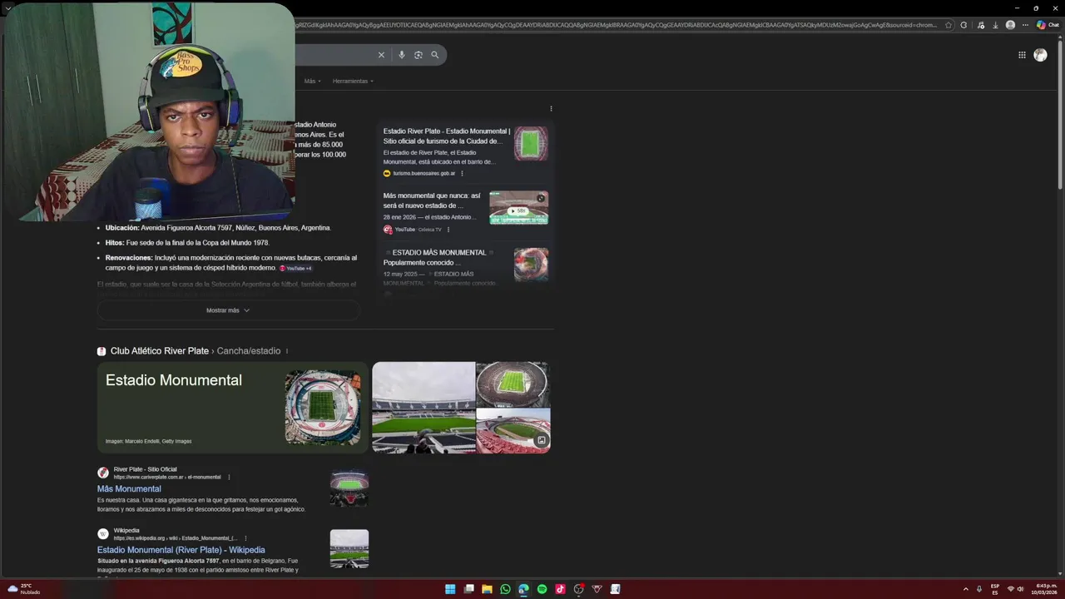
Task: Open the browser profile icon
Action: 1010,25
